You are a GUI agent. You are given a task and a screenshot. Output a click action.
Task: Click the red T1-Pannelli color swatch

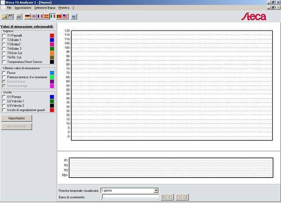[52, 35]
